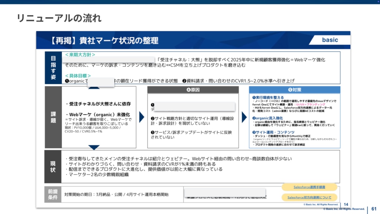The width and height of the screenshot is (380, 214).
Task: Click the 現状 label block
Action: click(x=53, y=167)
